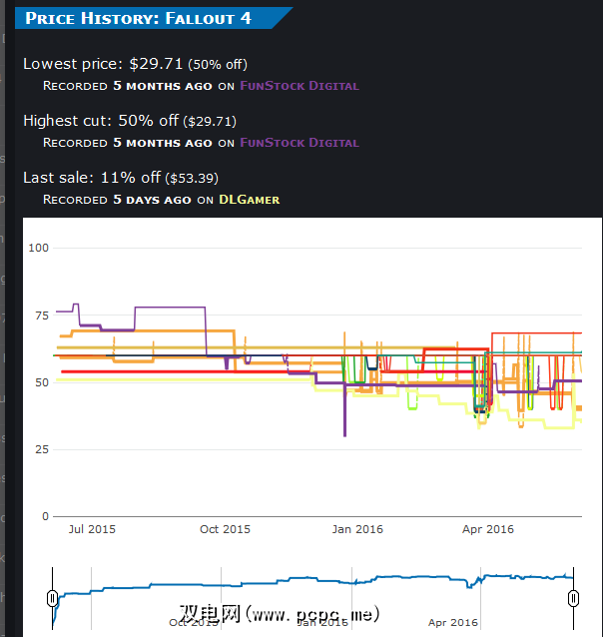Open FunStock Digital link under Lowest price

(x=300, y=86)
